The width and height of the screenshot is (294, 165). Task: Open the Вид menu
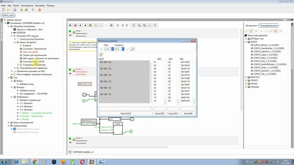(x=9, y=5)
